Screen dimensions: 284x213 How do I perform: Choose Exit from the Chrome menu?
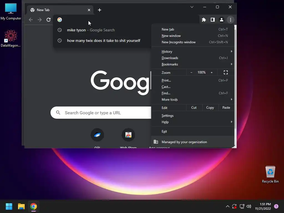pyautogui.click(x=193, y=131)
